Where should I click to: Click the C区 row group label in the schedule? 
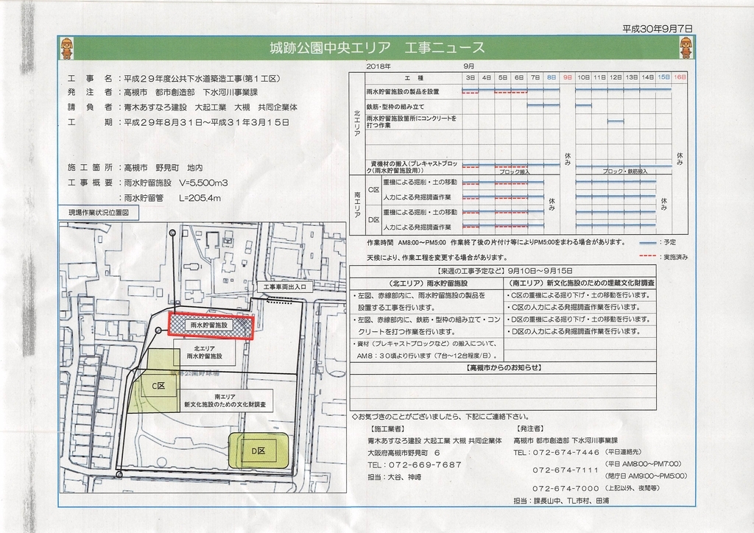point(373,190)
